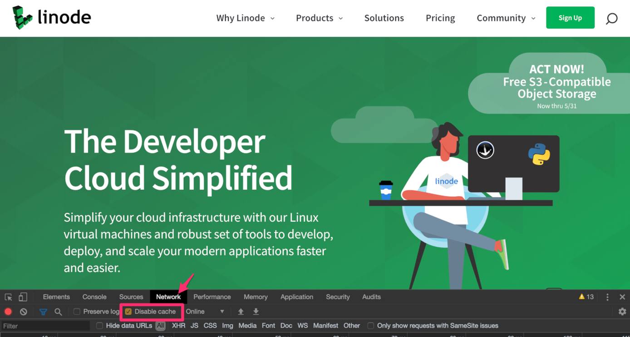Switch to the Console tab
630x337 pixels.
coord(94,297)
